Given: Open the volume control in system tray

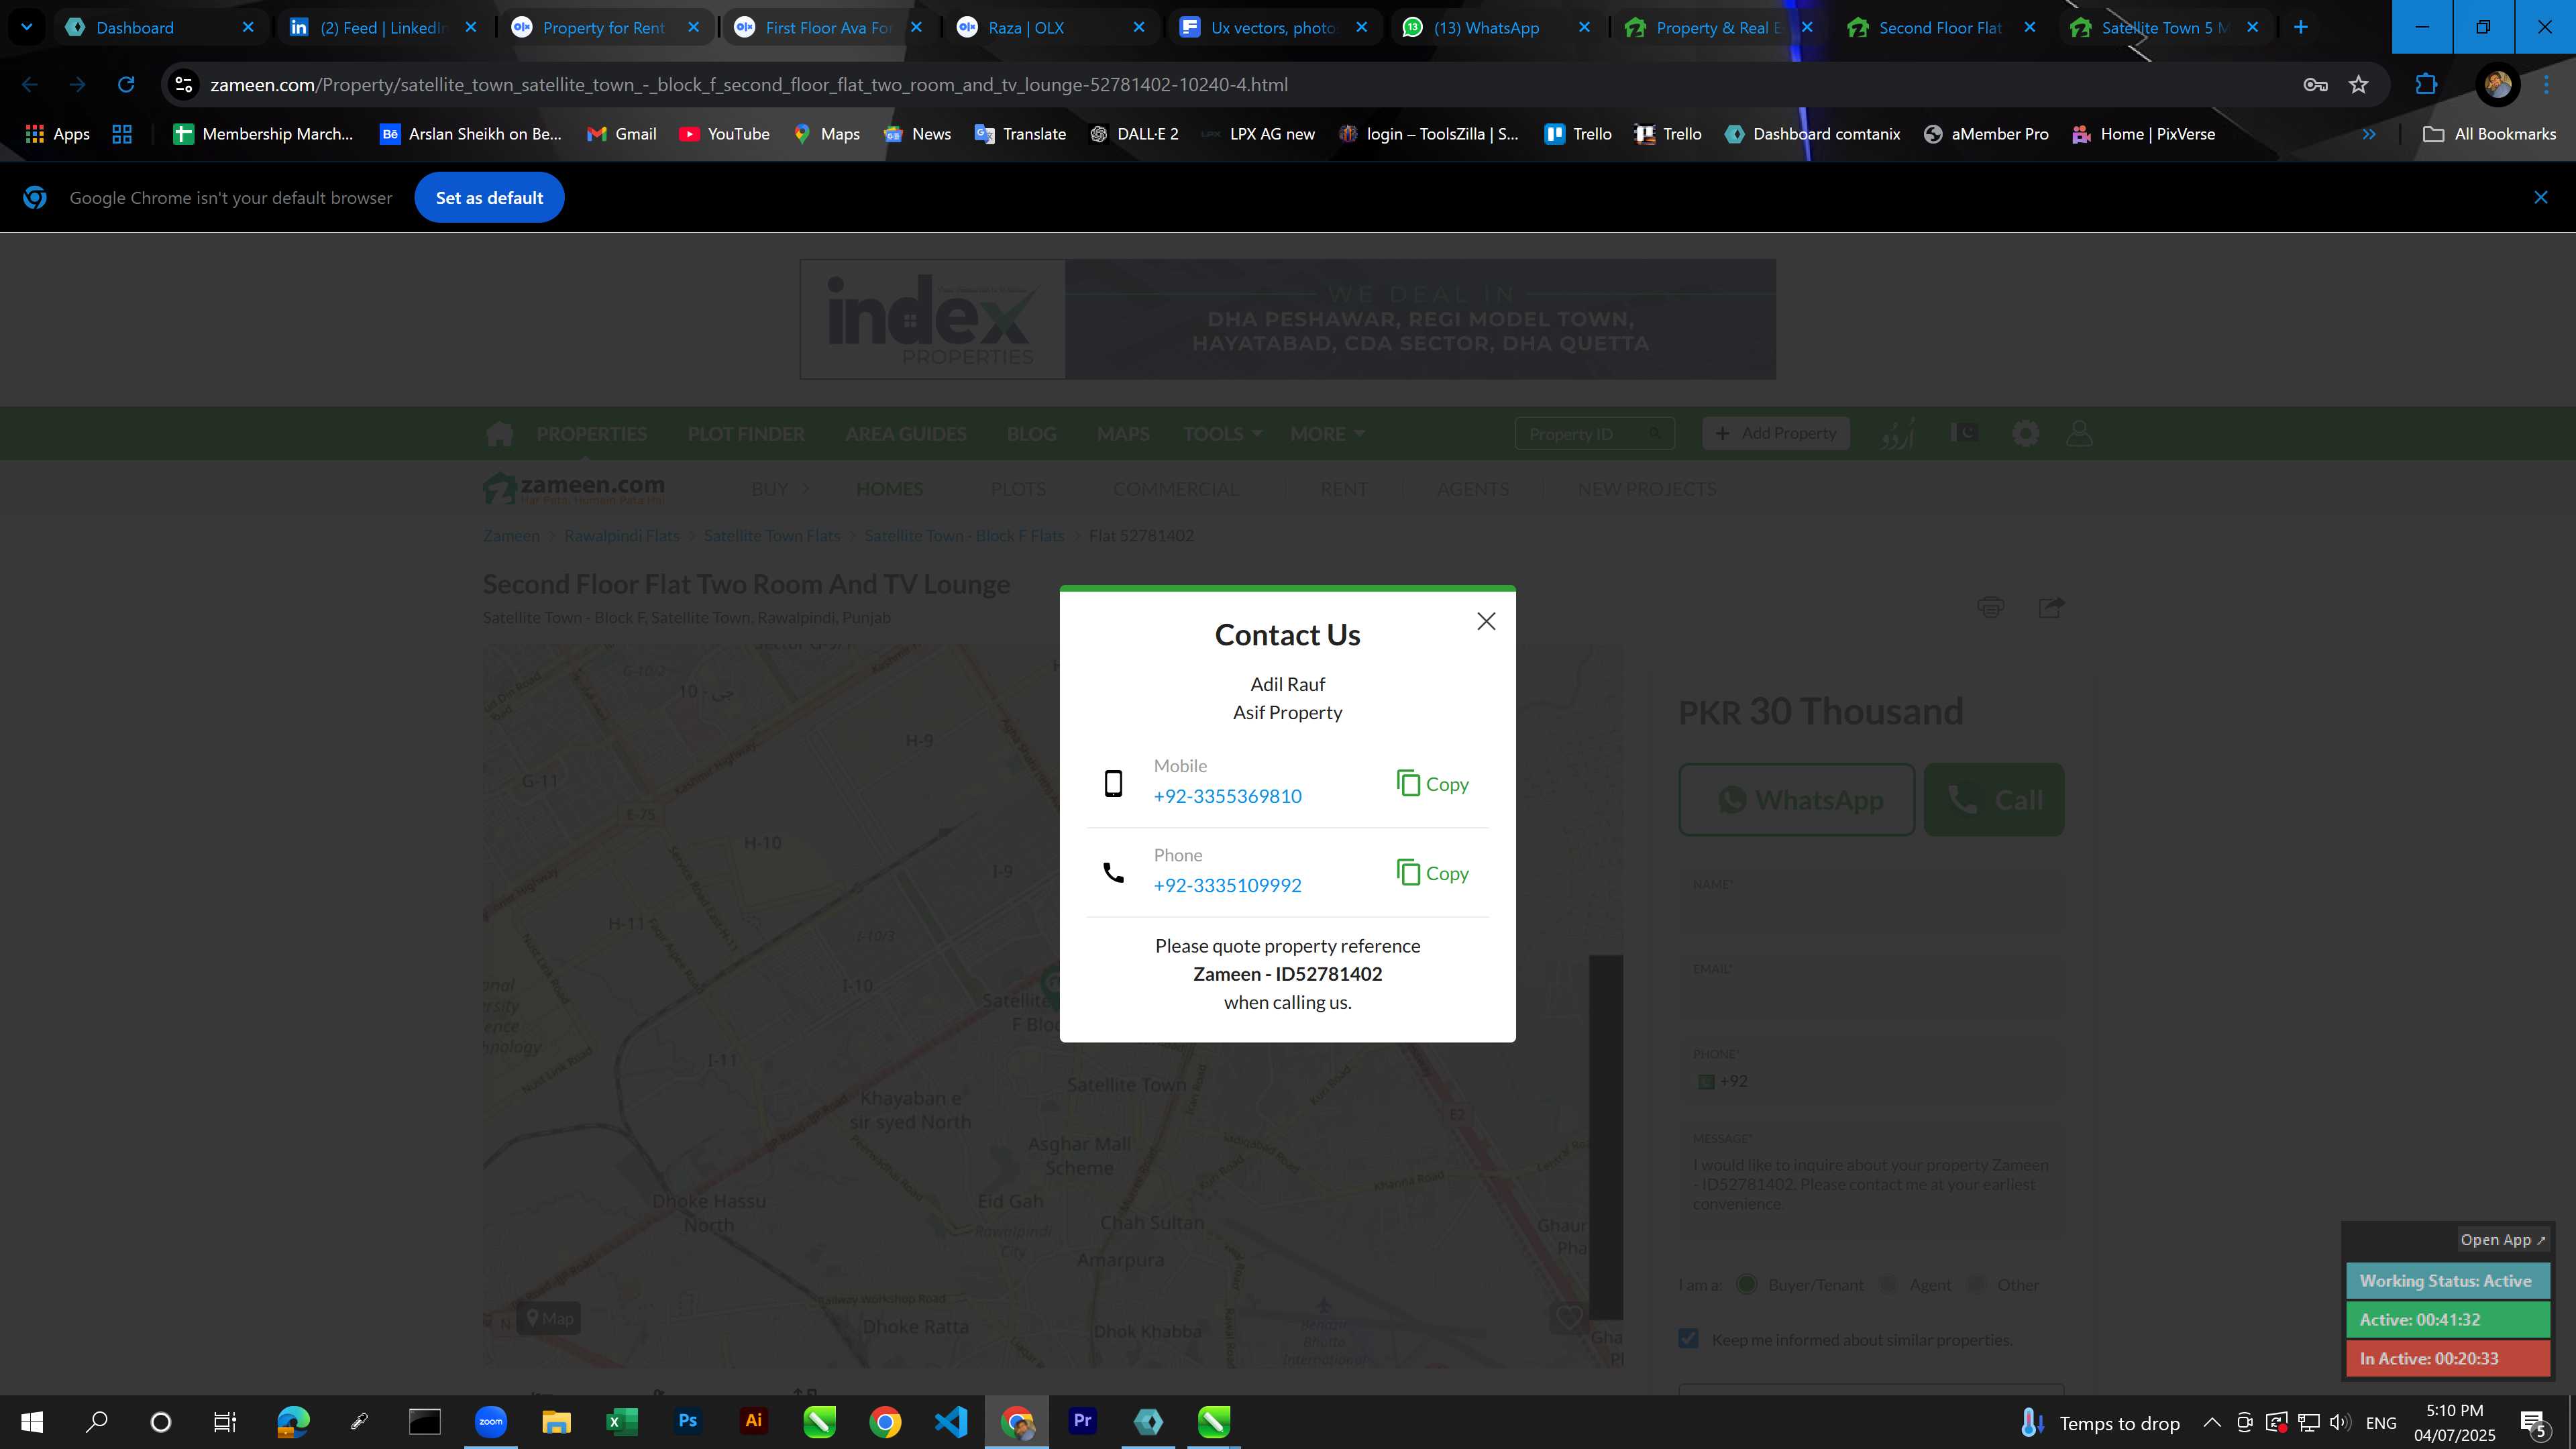Looking at the screenshot, I should [2340, 1422].
